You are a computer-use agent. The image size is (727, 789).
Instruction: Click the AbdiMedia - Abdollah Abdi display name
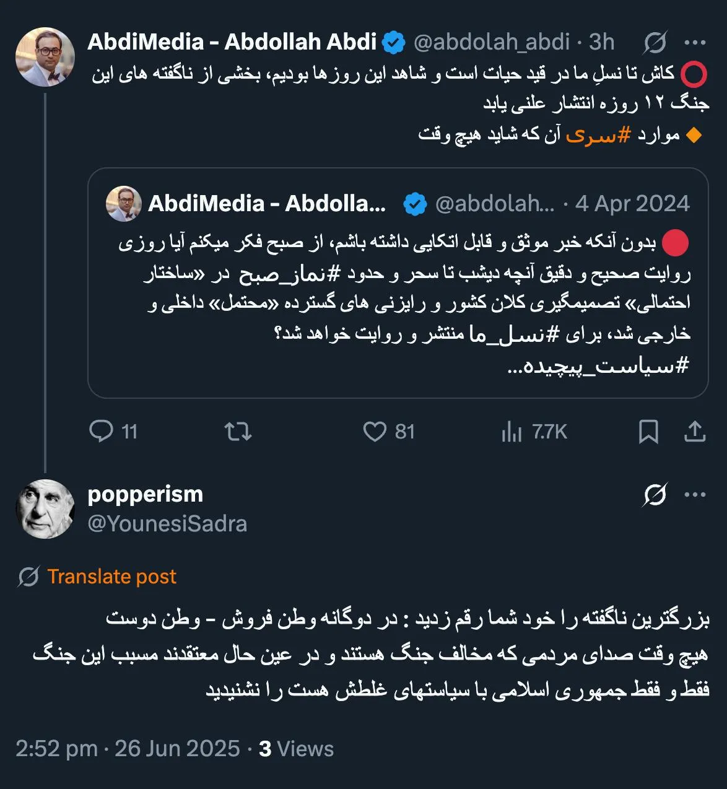[x=232, y=42]
